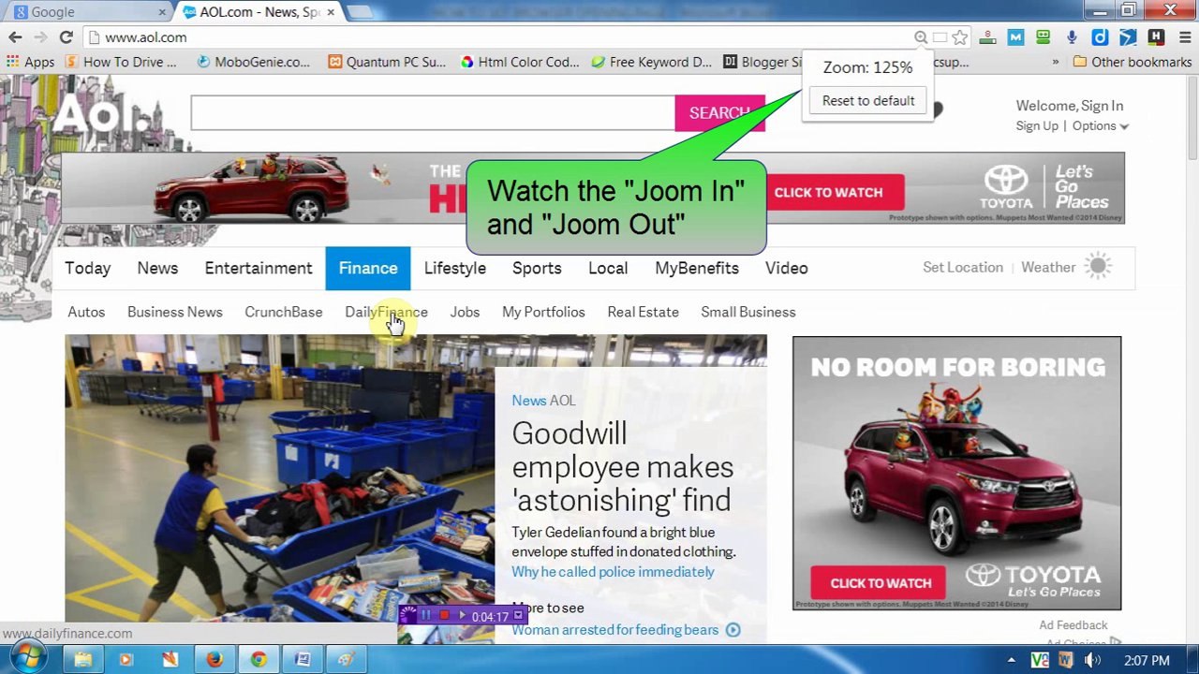Open My Portfolios link
The height and width of the screenshot is (674, 1199).
pyautogui.click(x=543, y=313)
